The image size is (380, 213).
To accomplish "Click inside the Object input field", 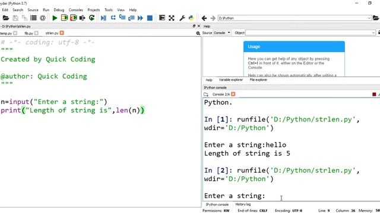I will (x=309, y=33).
